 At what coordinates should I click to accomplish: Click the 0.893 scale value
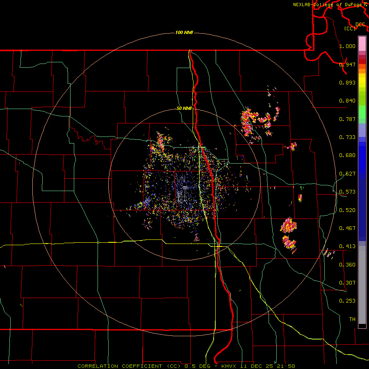[x=347, y=82]
